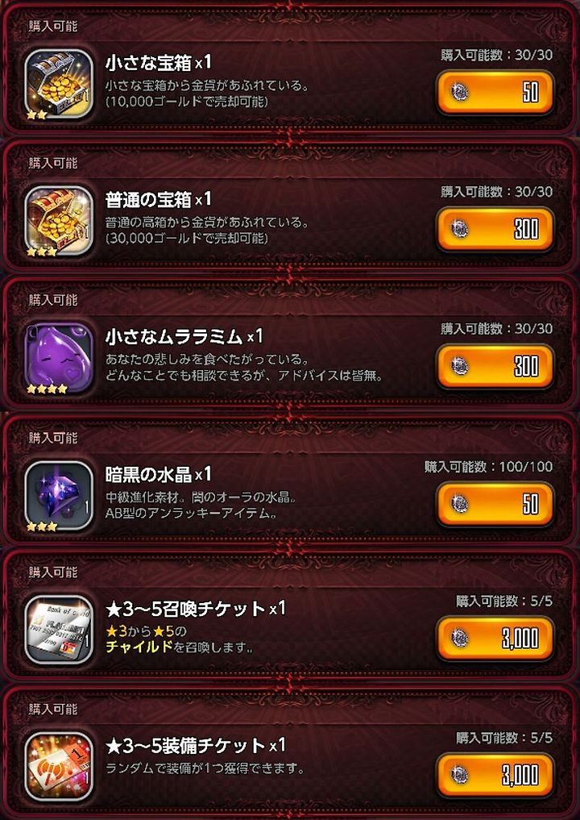Select the ★3〜5召喚チケット x1 title text
The width and height of the screenshot is (580, 820).
pos(196,608)
